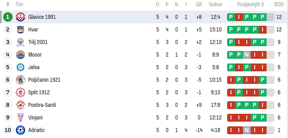Image resolution: width=288 pixels, height=138 pixels.
Task: Click the green rank 1 position badge
Action: [x=8, y=17]
